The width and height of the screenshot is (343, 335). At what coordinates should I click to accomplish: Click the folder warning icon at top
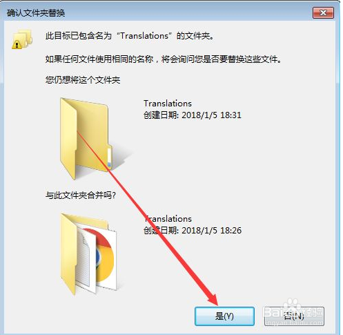[x=22, y=39]
